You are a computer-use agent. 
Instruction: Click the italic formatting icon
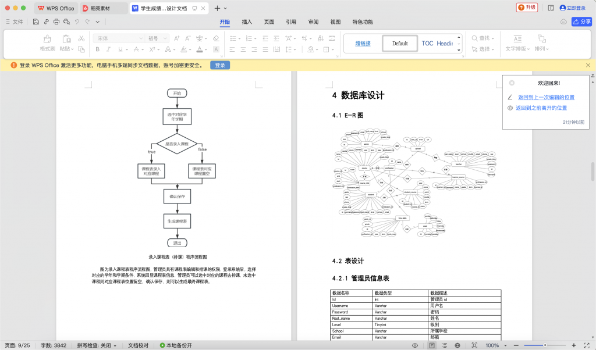[x=108, y=49]
